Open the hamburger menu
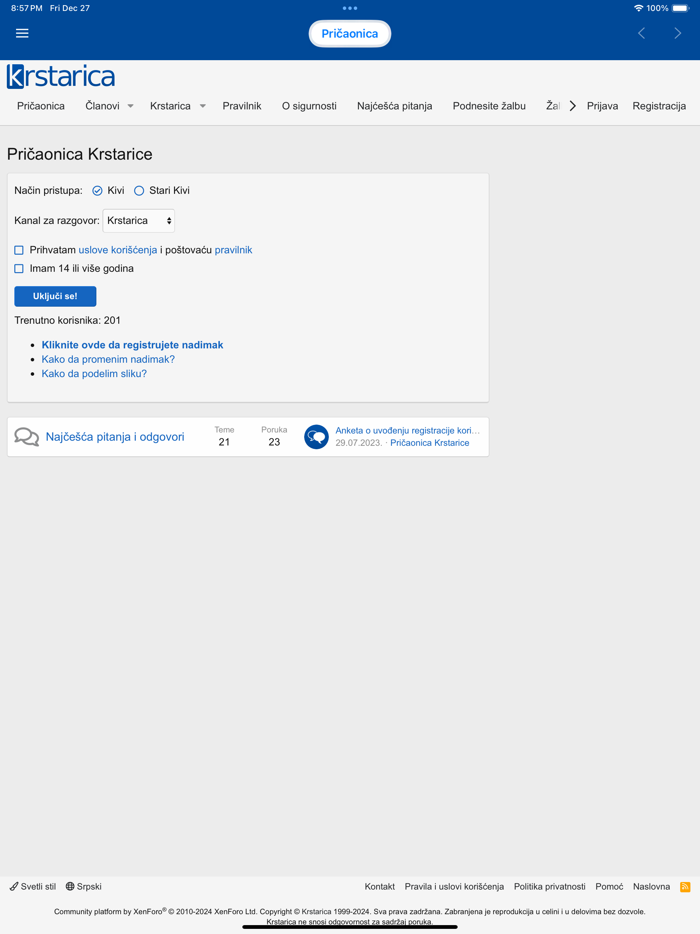700x934 pixels. (x=22, y=34)
